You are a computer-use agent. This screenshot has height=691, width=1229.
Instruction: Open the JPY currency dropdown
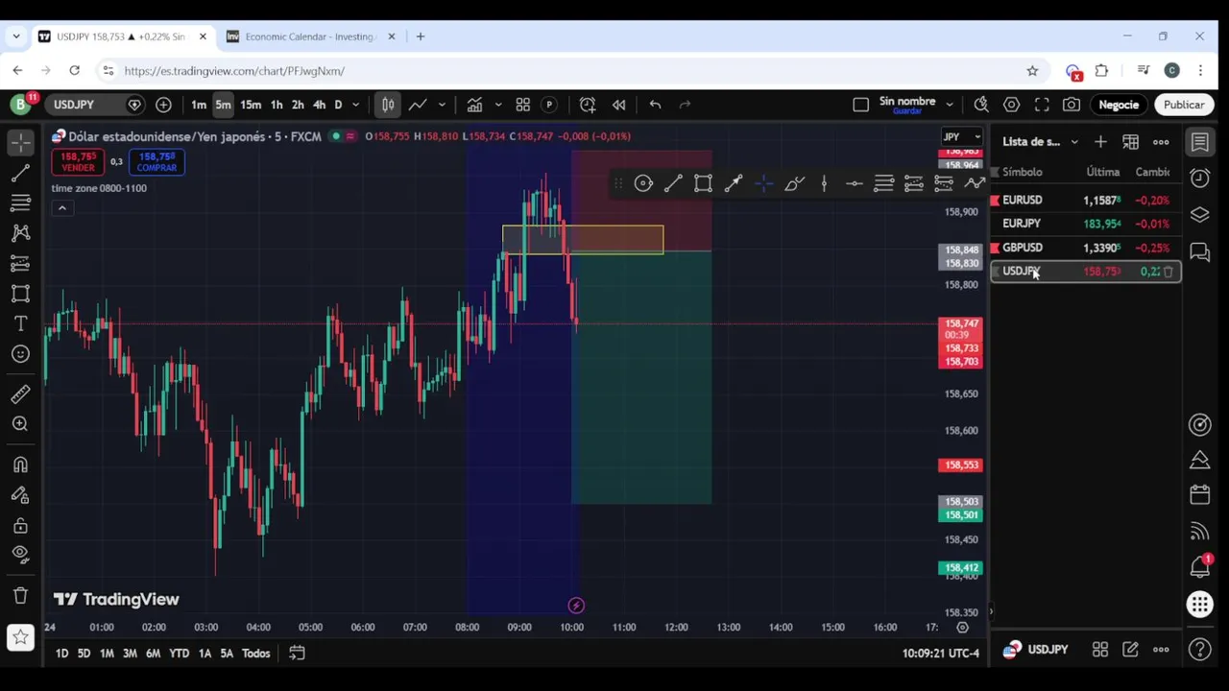pos(962,136)
